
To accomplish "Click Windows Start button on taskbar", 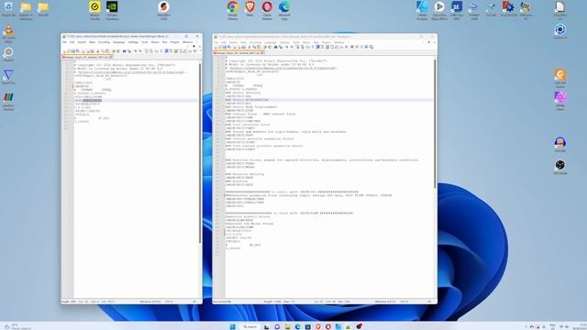I will click(x=232, y=326).
